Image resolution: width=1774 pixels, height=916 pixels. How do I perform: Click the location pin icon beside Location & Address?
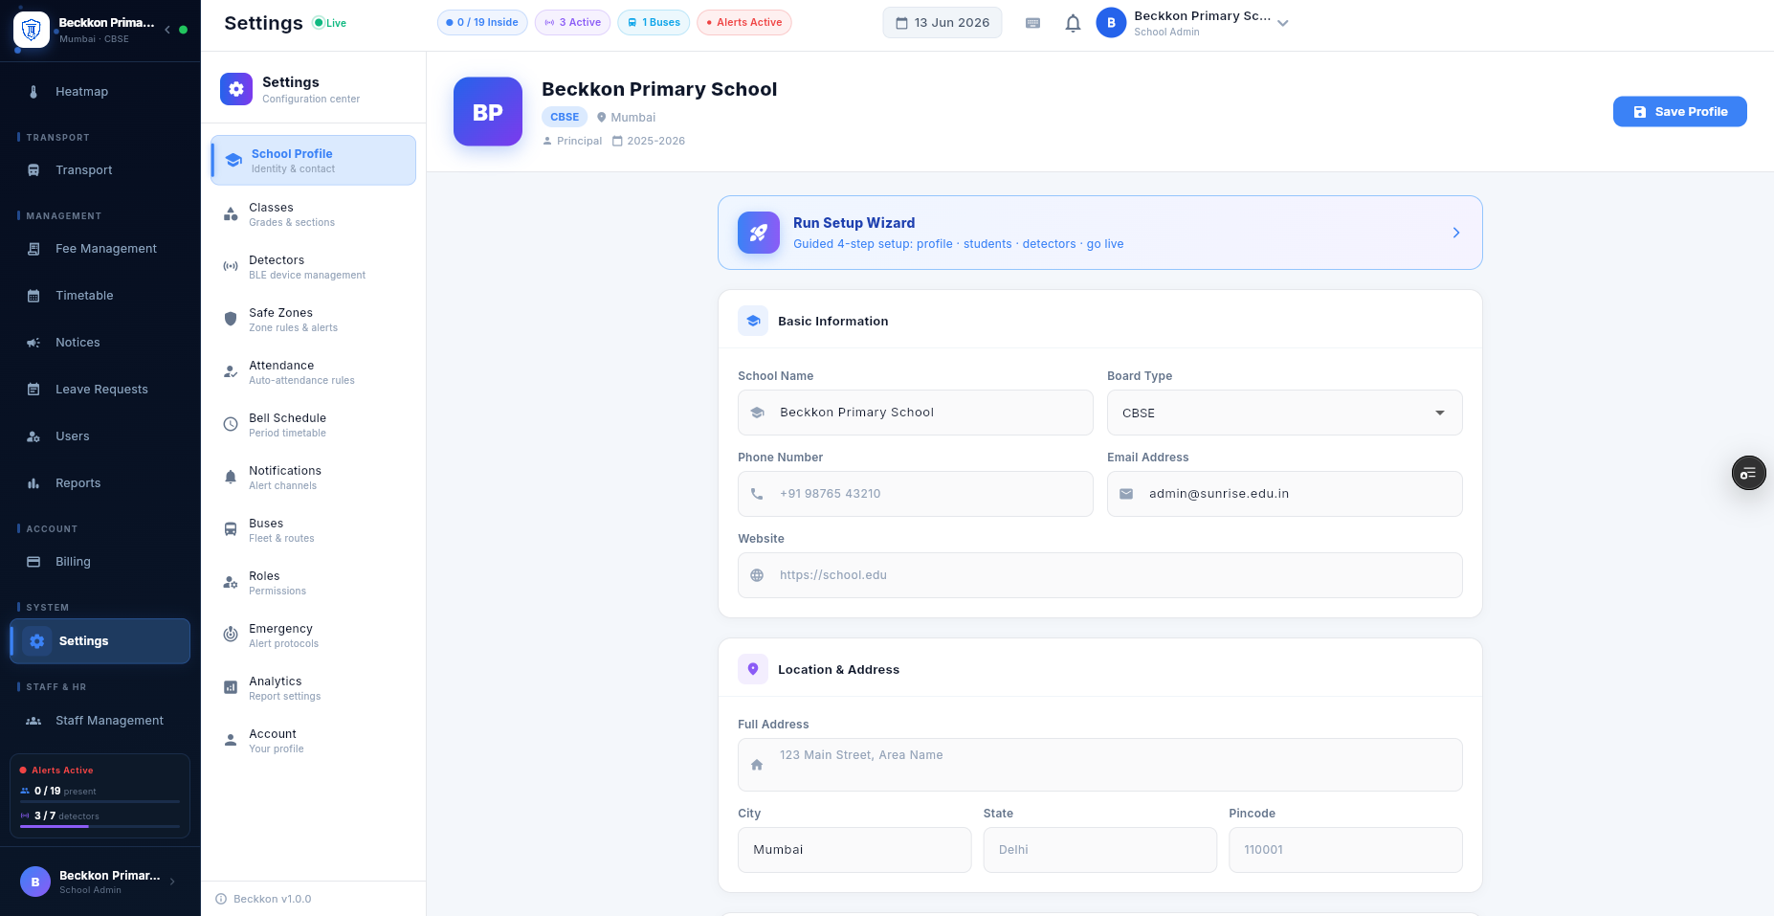(x=753, y=669)
